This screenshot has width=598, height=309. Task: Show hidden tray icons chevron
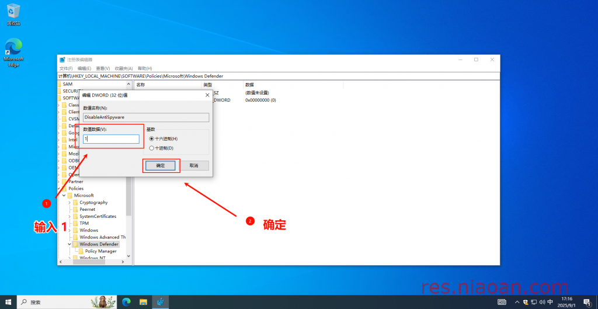click(517, 302)
